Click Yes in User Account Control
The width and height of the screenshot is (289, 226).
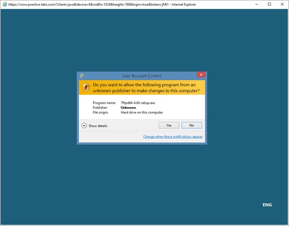[169, 125]
